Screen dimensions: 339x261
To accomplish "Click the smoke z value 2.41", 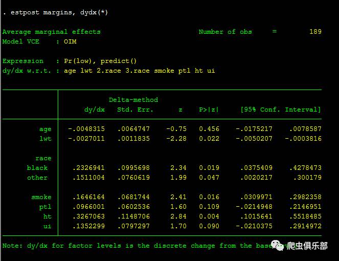I will click(178, 197).
